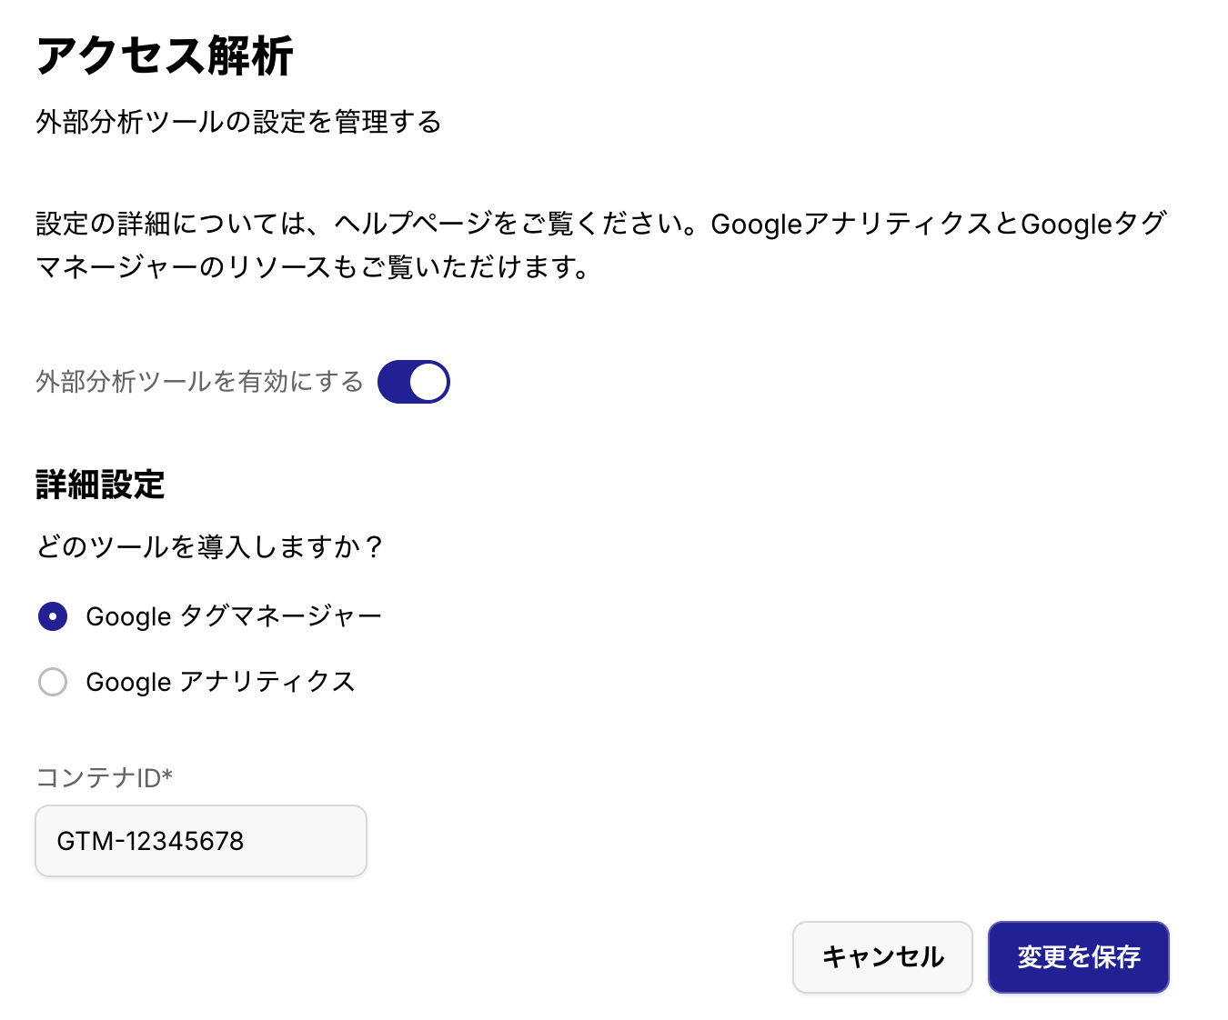Click the 詳細設定 section heading
Viewport: 1228px width, 1020px height.
click(x=100, y=485)
